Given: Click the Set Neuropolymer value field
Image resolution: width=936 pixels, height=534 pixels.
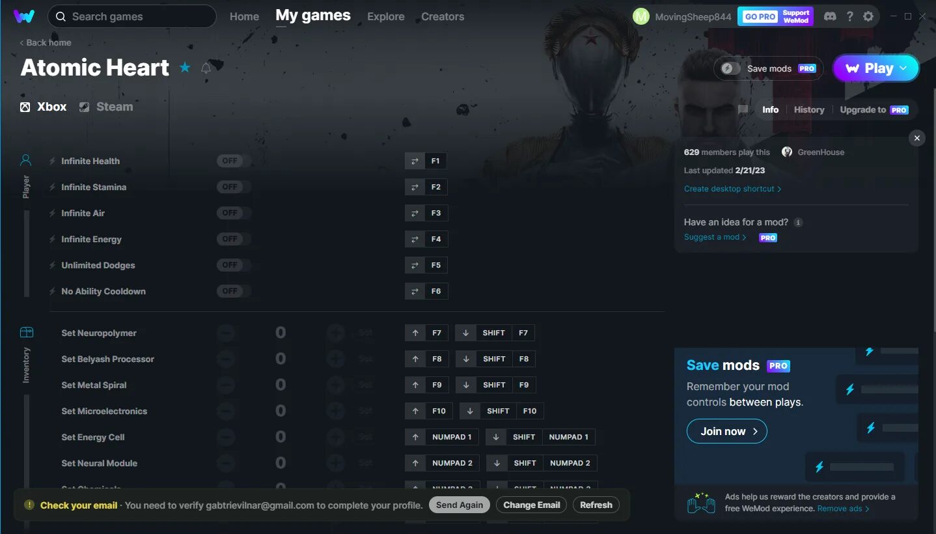Looking at the screenshot, I should [281, 333].
